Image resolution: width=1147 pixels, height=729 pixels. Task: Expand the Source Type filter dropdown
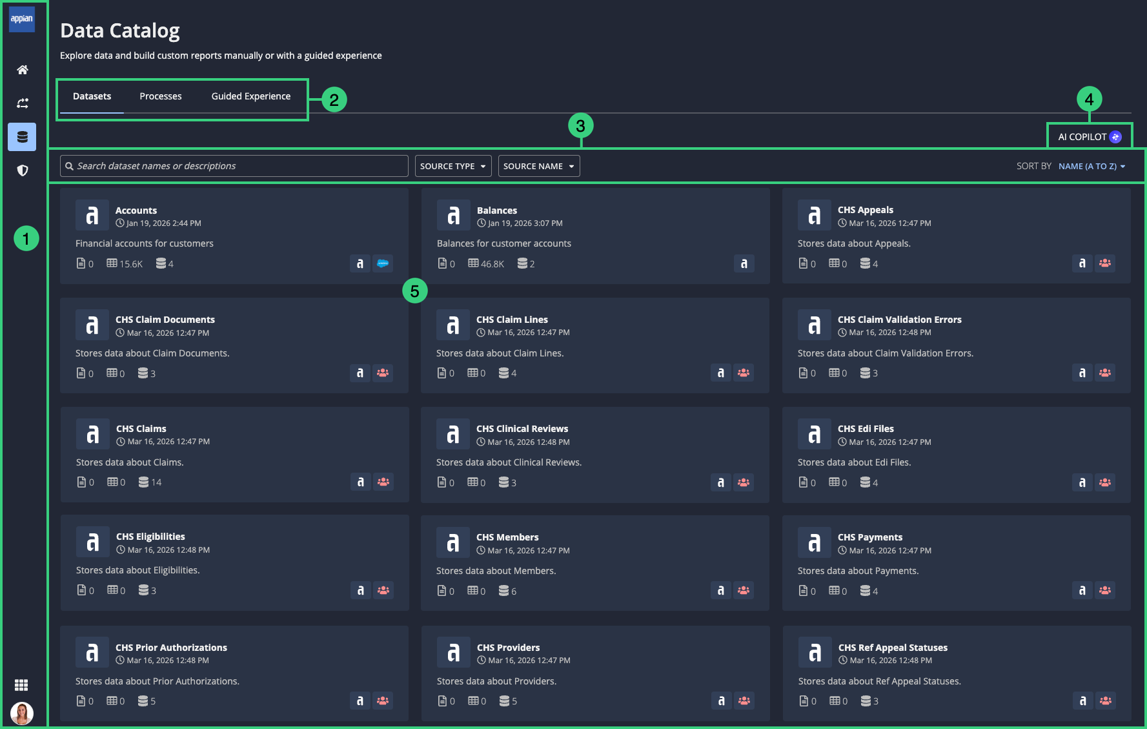pyautogui.click(x=453, y=166)
